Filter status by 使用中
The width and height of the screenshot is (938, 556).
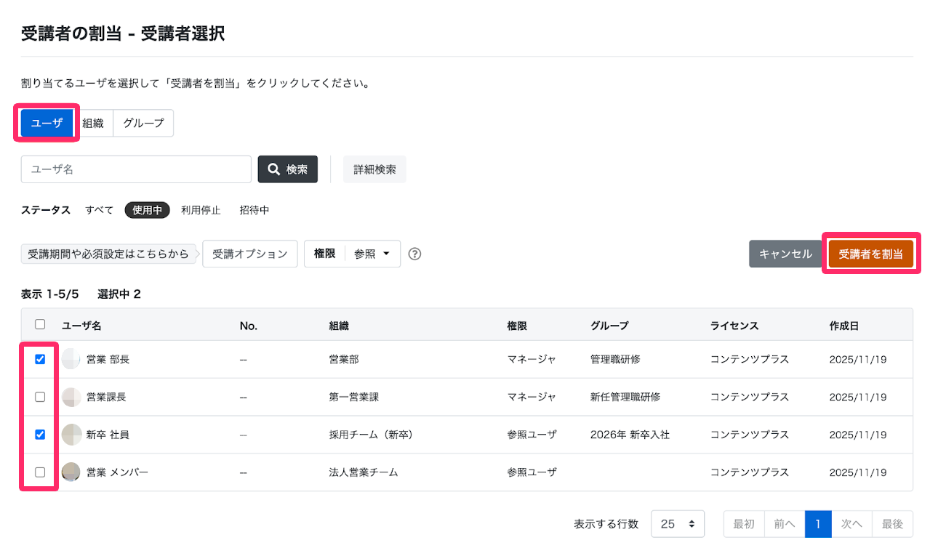point(147,210)
